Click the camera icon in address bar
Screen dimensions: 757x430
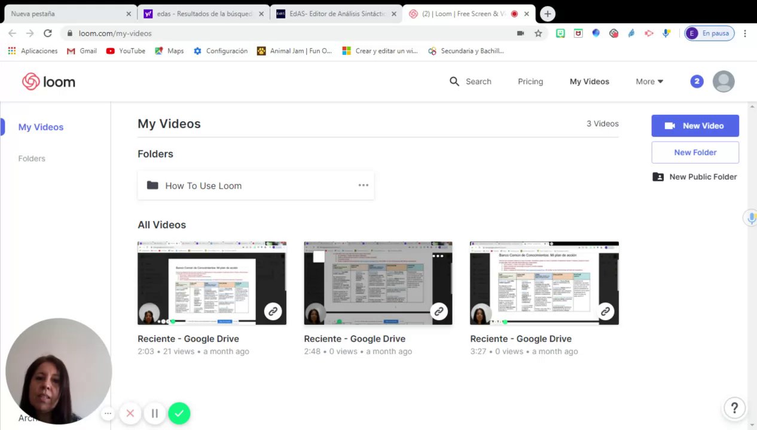pyautogui.click(x=520, y=33)
